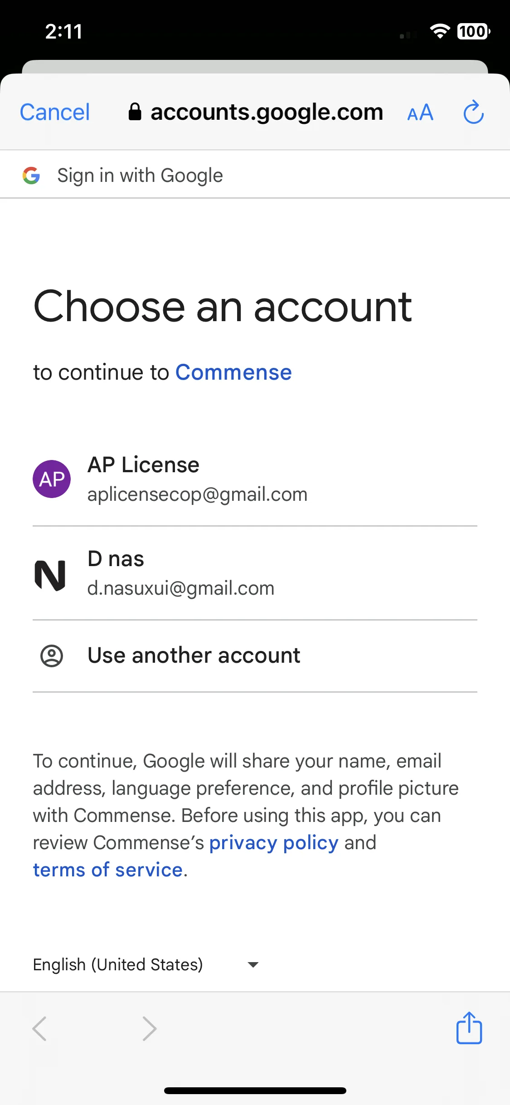Tap the person icon for another account
This screenshot has width=510, height=1105.
52,656
